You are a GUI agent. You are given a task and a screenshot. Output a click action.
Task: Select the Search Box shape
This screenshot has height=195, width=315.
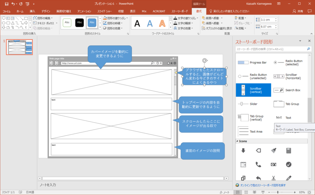(289, 90)
